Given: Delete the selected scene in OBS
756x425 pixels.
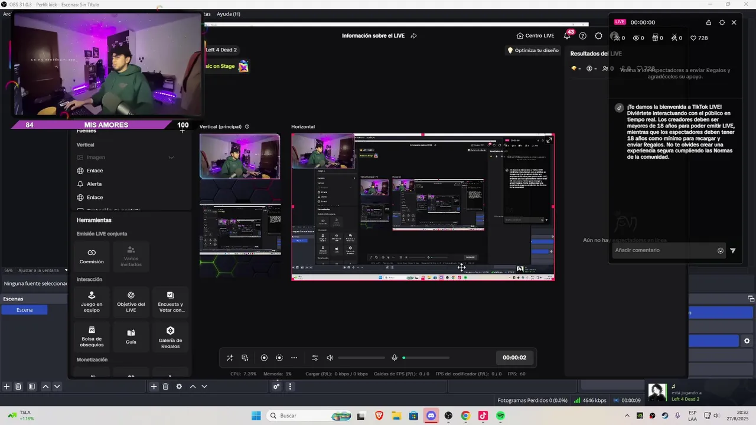Looking at the screenshot, I should 18,387.
